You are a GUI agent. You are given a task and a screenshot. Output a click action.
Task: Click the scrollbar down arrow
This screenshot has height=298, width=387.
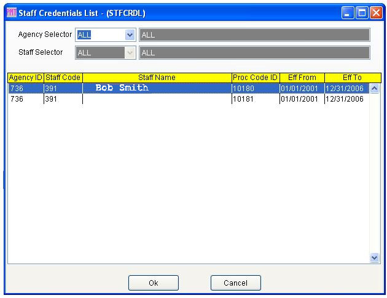coord(375,258)
